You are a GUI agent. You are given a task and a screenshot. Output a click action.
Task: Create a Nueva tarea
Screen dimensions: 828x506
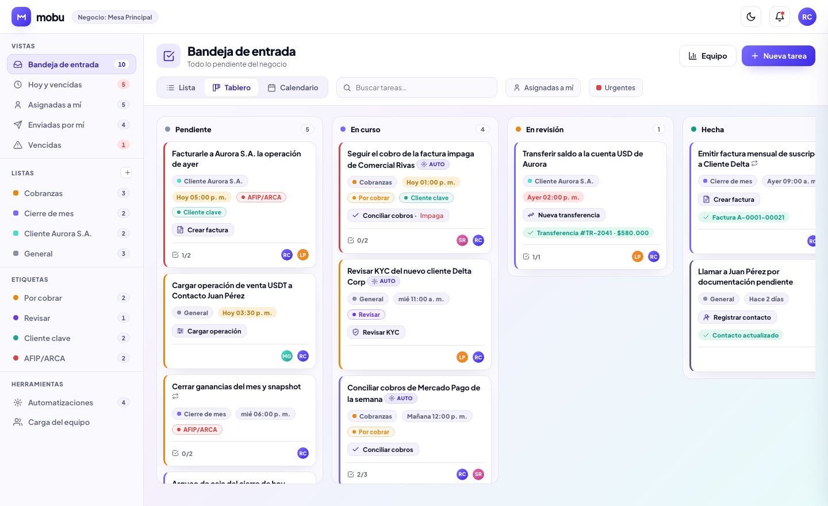(x=779, y=56)
